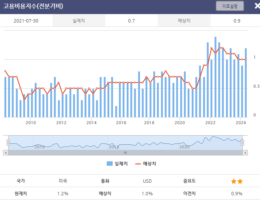Screen dimensions: 260x200
Task: Click the actual value 0.7
Action: click(131, 21)
